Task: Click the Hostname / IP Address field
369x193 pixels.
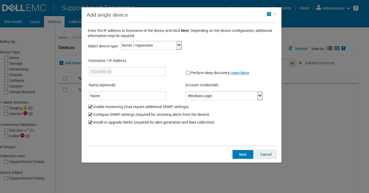Action: 127,72
